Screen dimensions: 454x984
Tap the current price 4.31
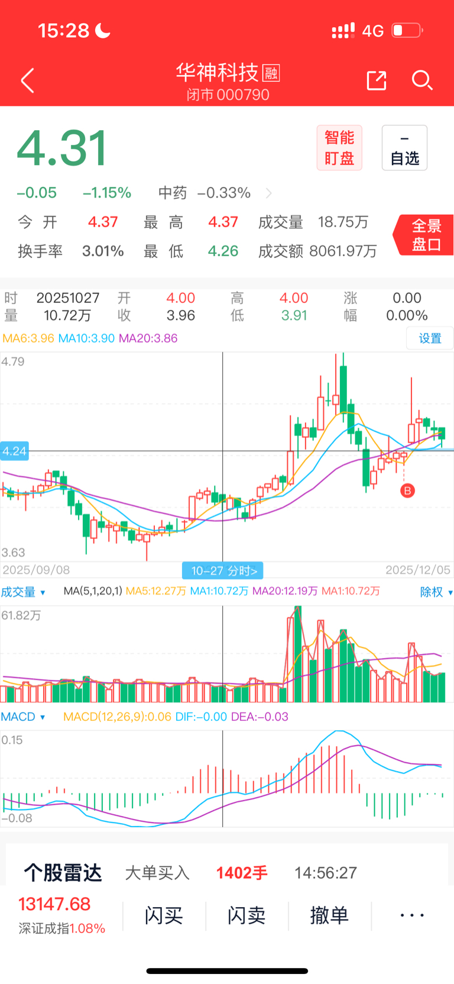pos(62,148)
